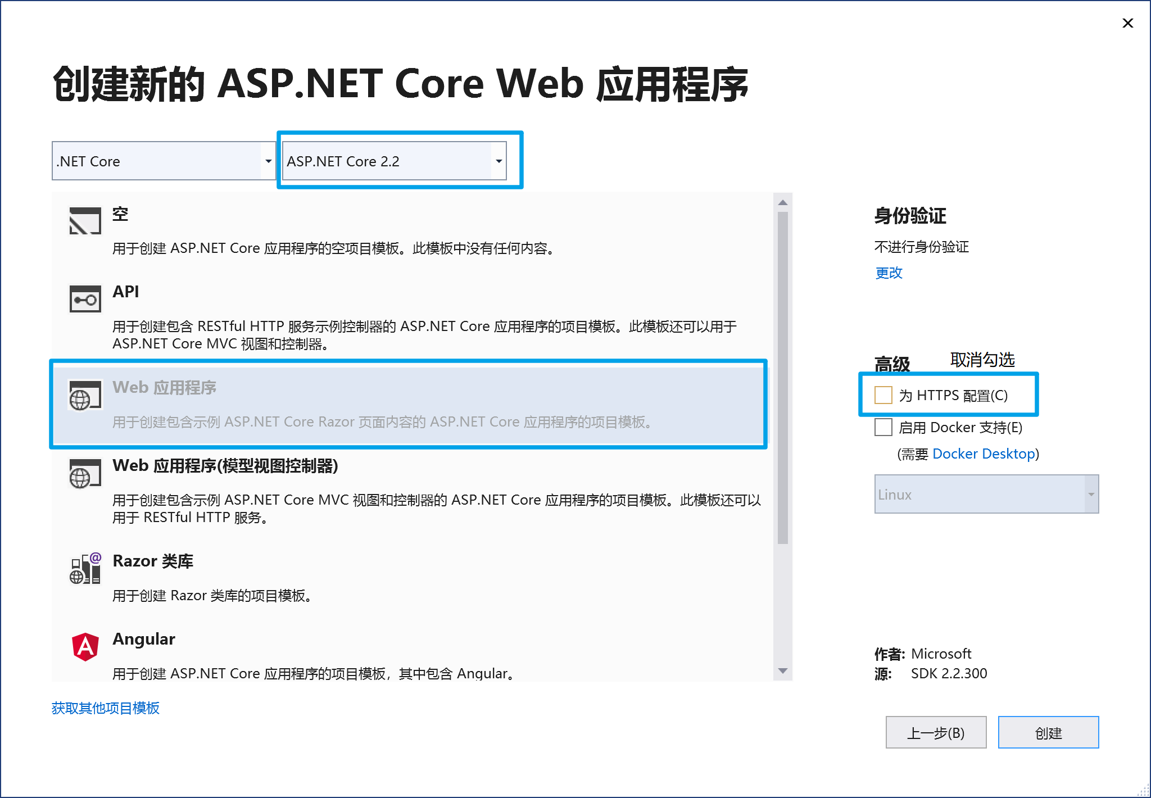This screenshot has height=798, width=1151.
Task: Click the Web 应用程序 globe icon
Action: [85, 395]
